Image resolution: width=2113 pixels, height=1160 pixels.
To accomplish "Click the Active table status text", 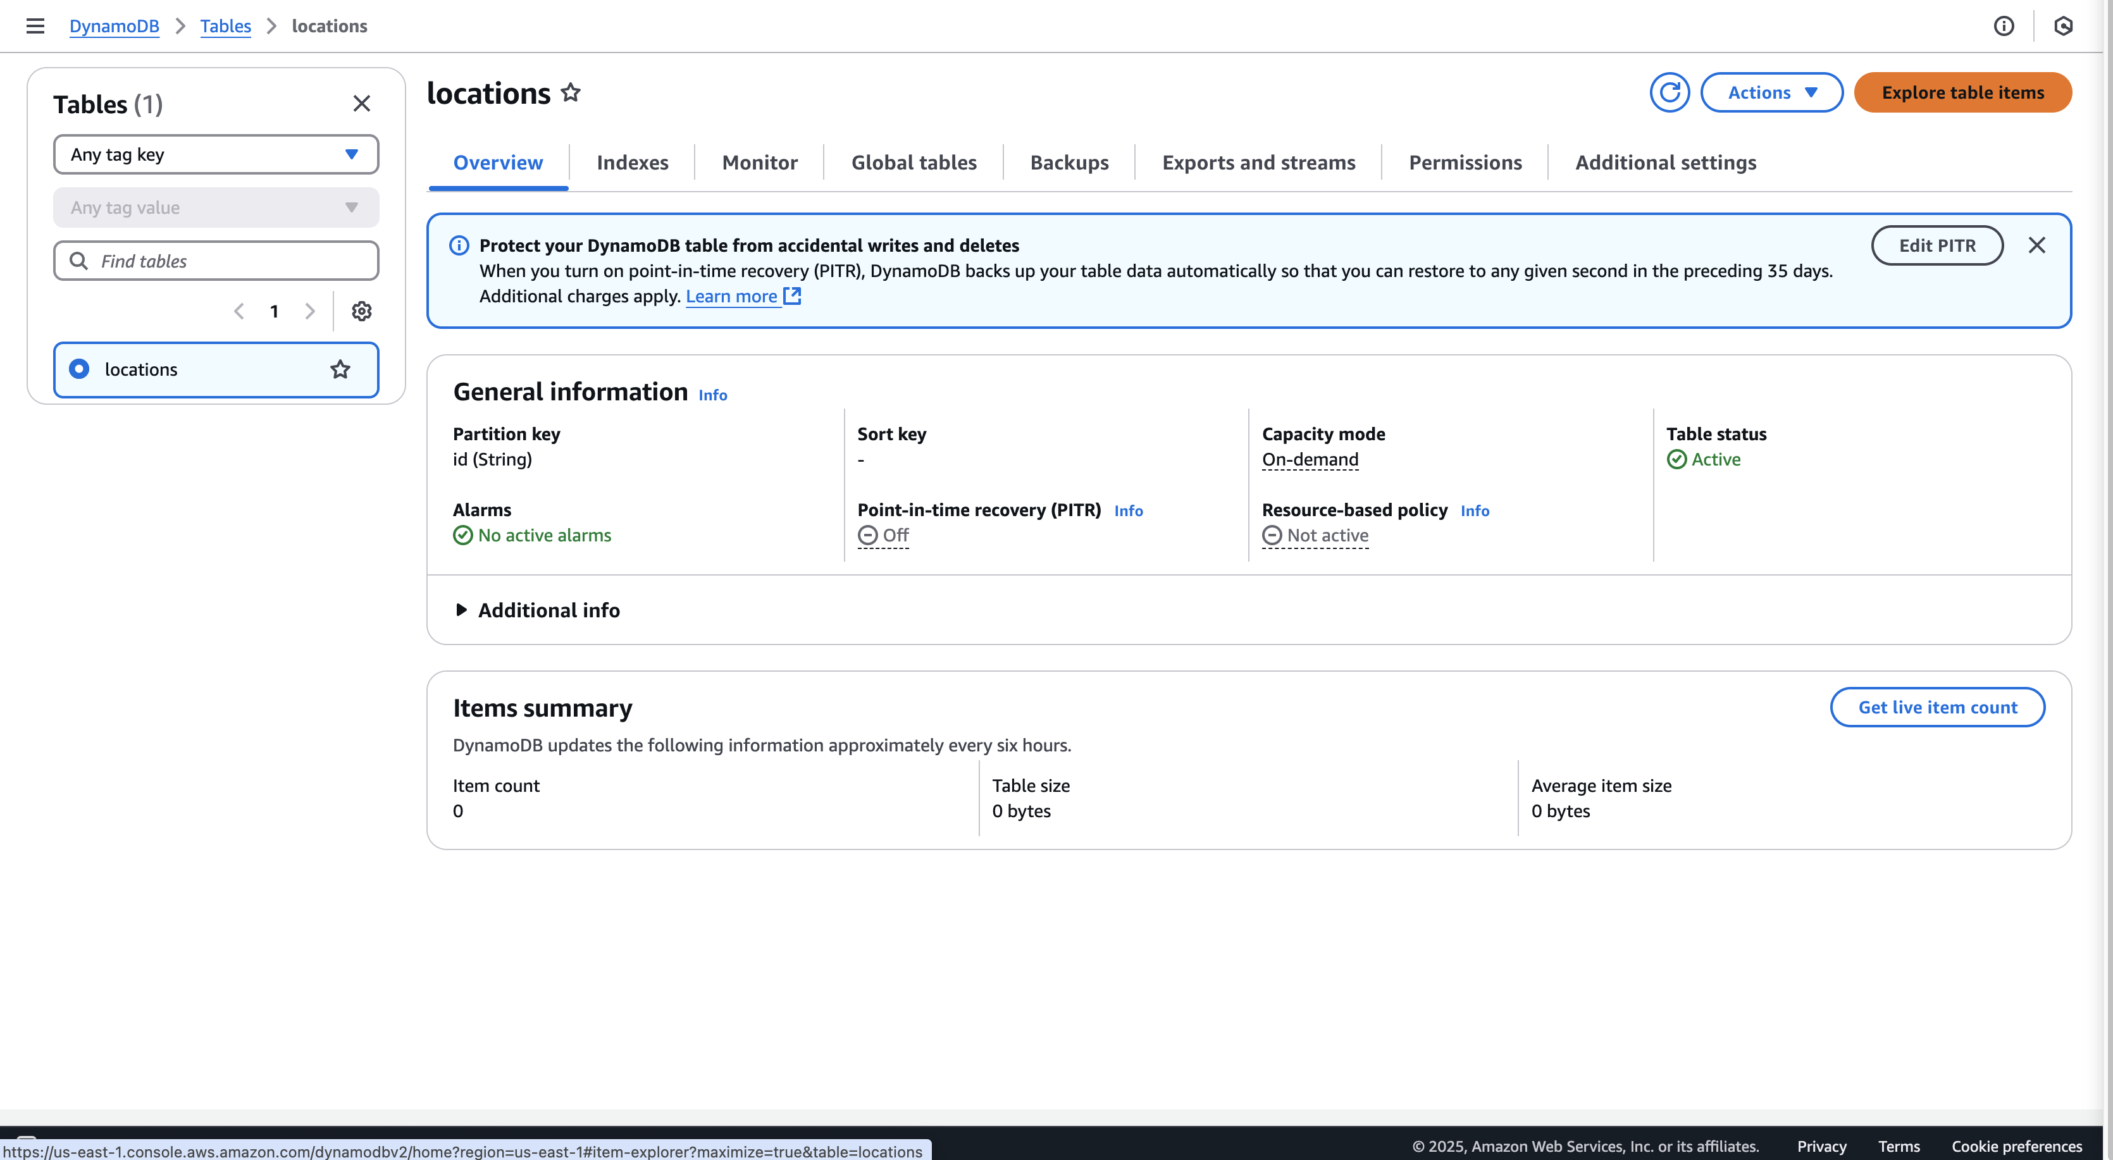I will point(1716,459).
